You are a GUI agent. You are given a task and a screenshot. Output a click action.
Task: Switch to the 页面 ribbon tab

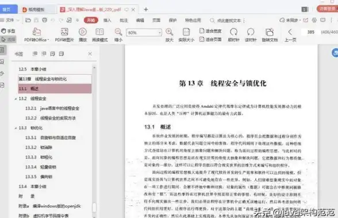156,20
